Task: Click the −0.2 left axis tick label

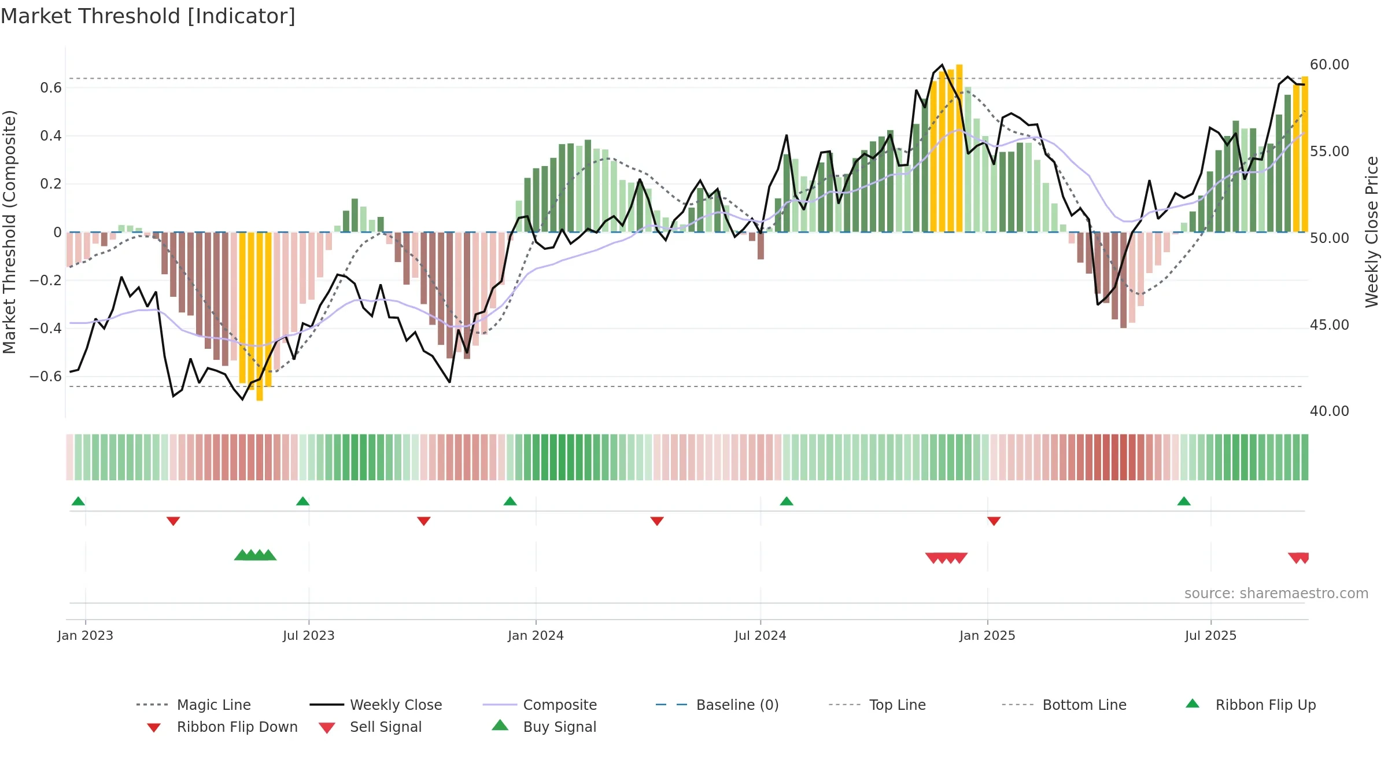Action: 46,281
